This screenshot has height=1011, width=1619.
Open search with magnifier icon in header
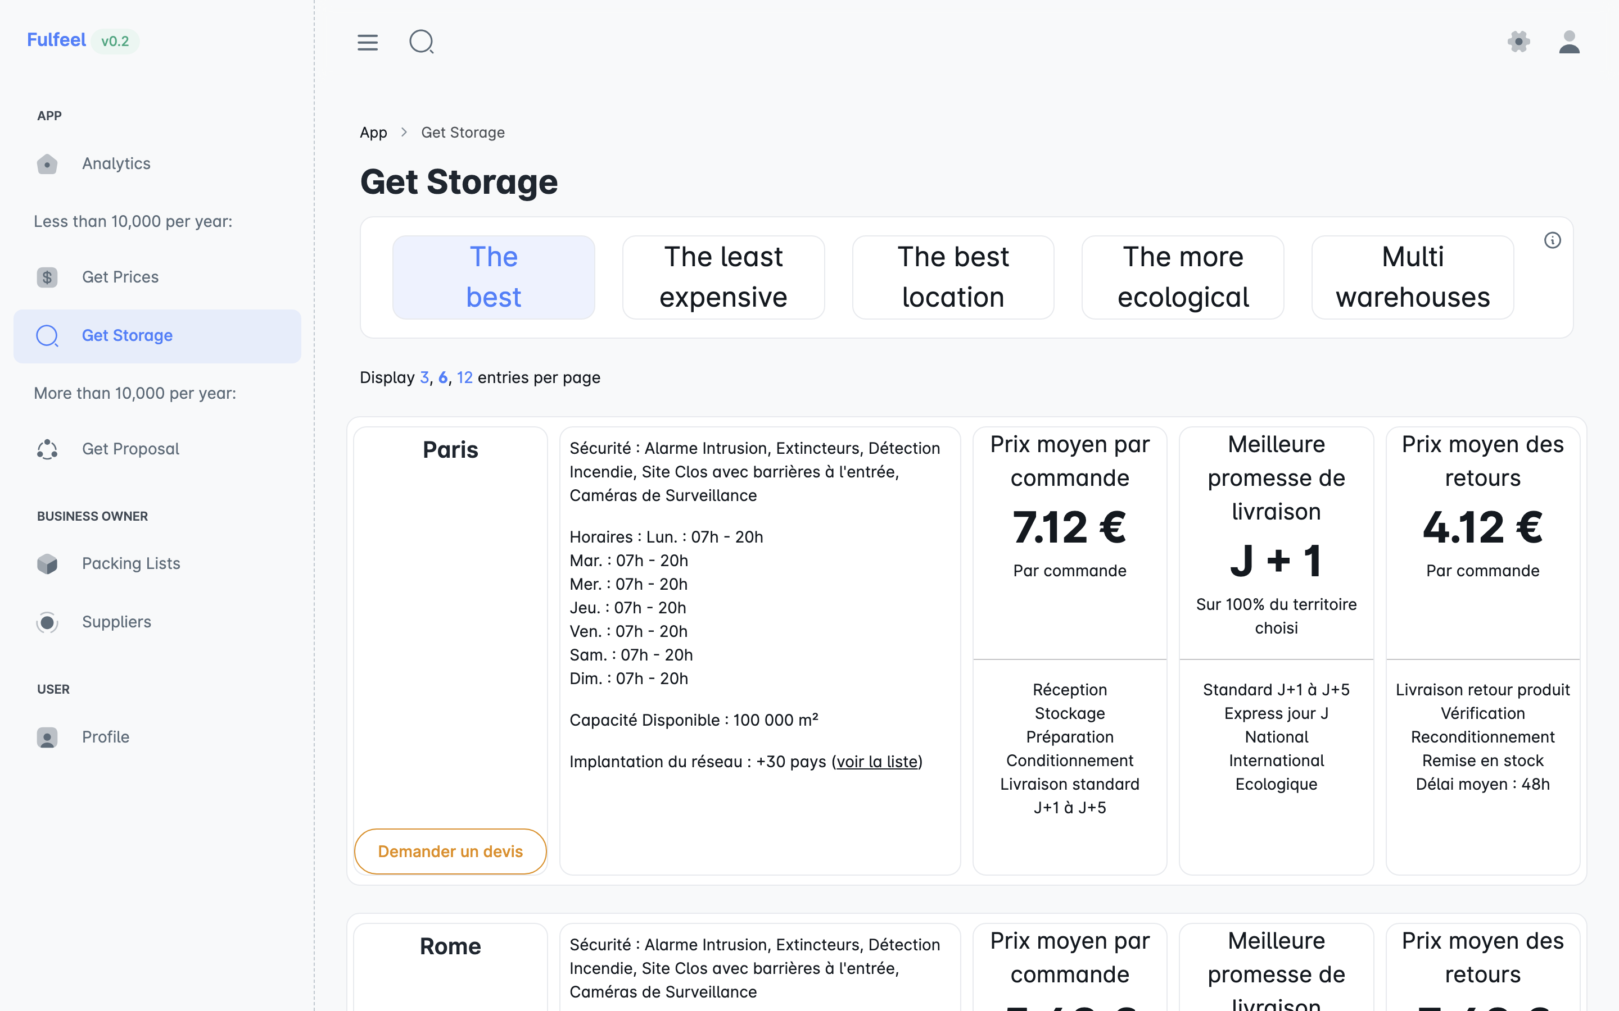[x=422, y=42]
